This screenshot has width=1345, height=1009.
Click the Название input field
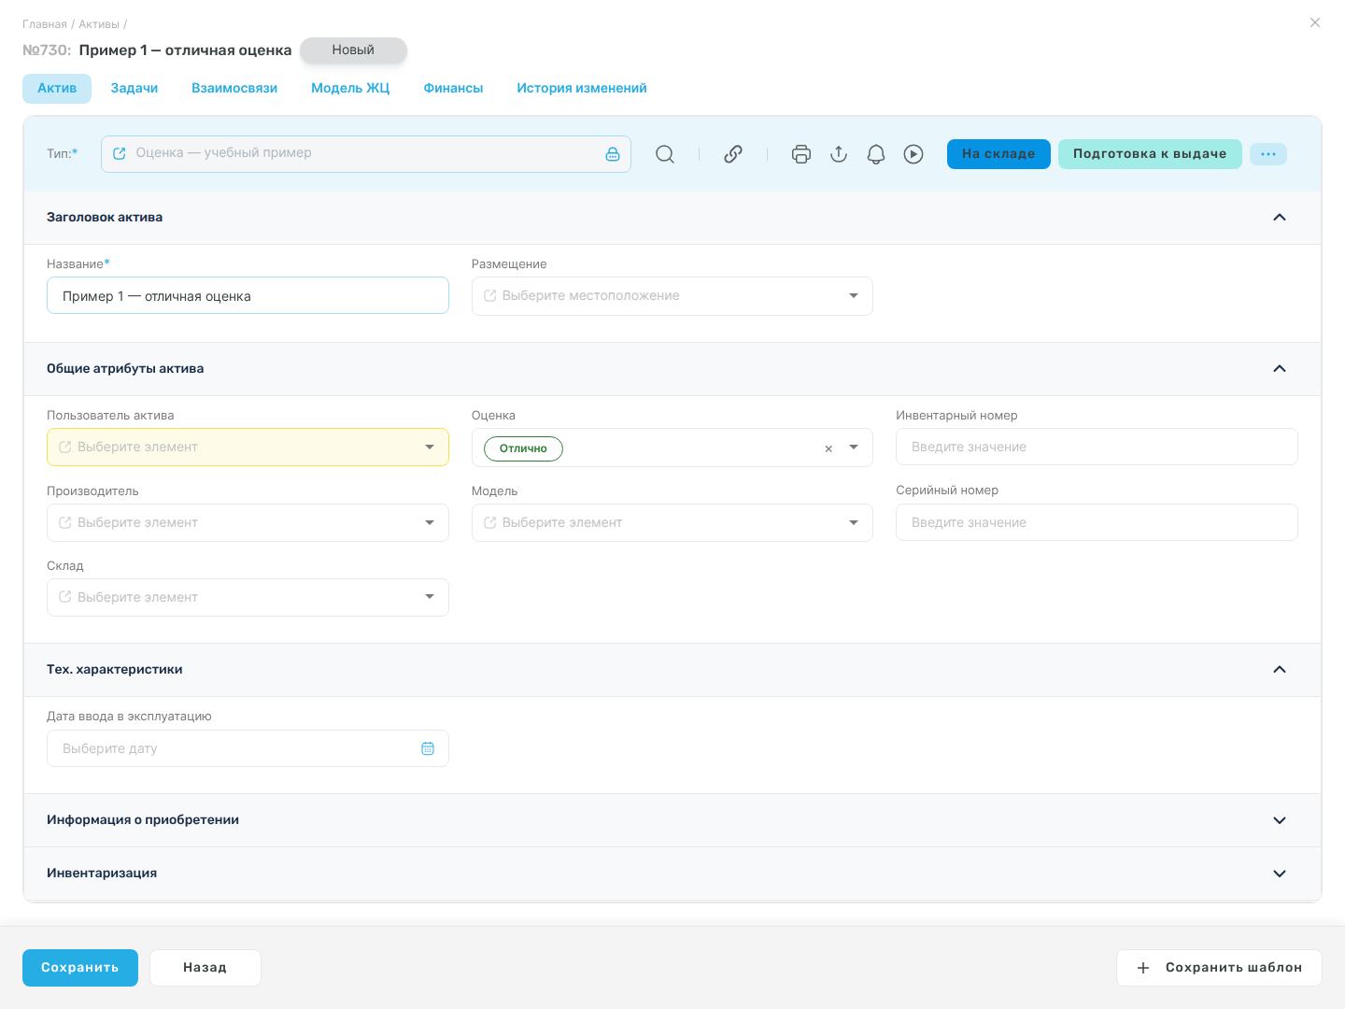click(248, 296)
